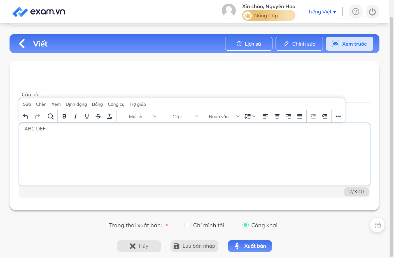Image resolution: width=394 pixels, height=258 pixels.
Task: Open the 'Đoạn văn' block format dropdown
Action: [224, 116]
